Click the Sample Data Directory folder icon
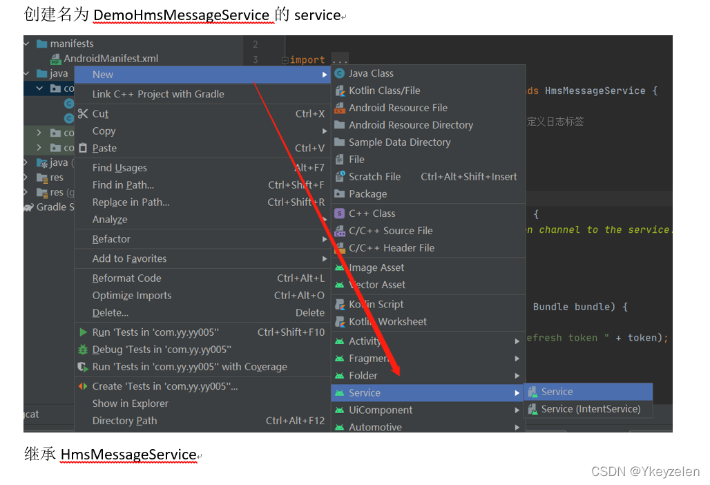Image resolution: width=710 pixels, height=485 pixels. coord(340,142)
